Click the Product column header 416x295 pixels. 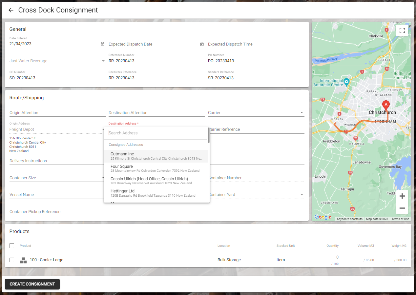25,246
